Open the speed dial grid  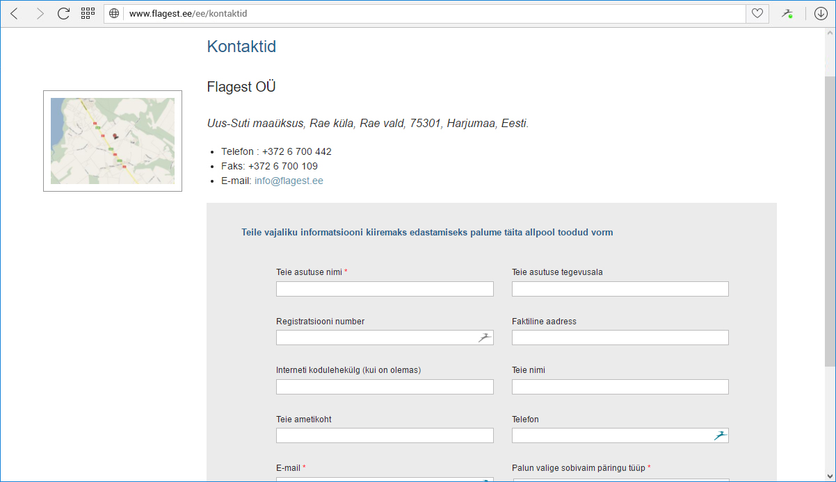tap(88, 13)
